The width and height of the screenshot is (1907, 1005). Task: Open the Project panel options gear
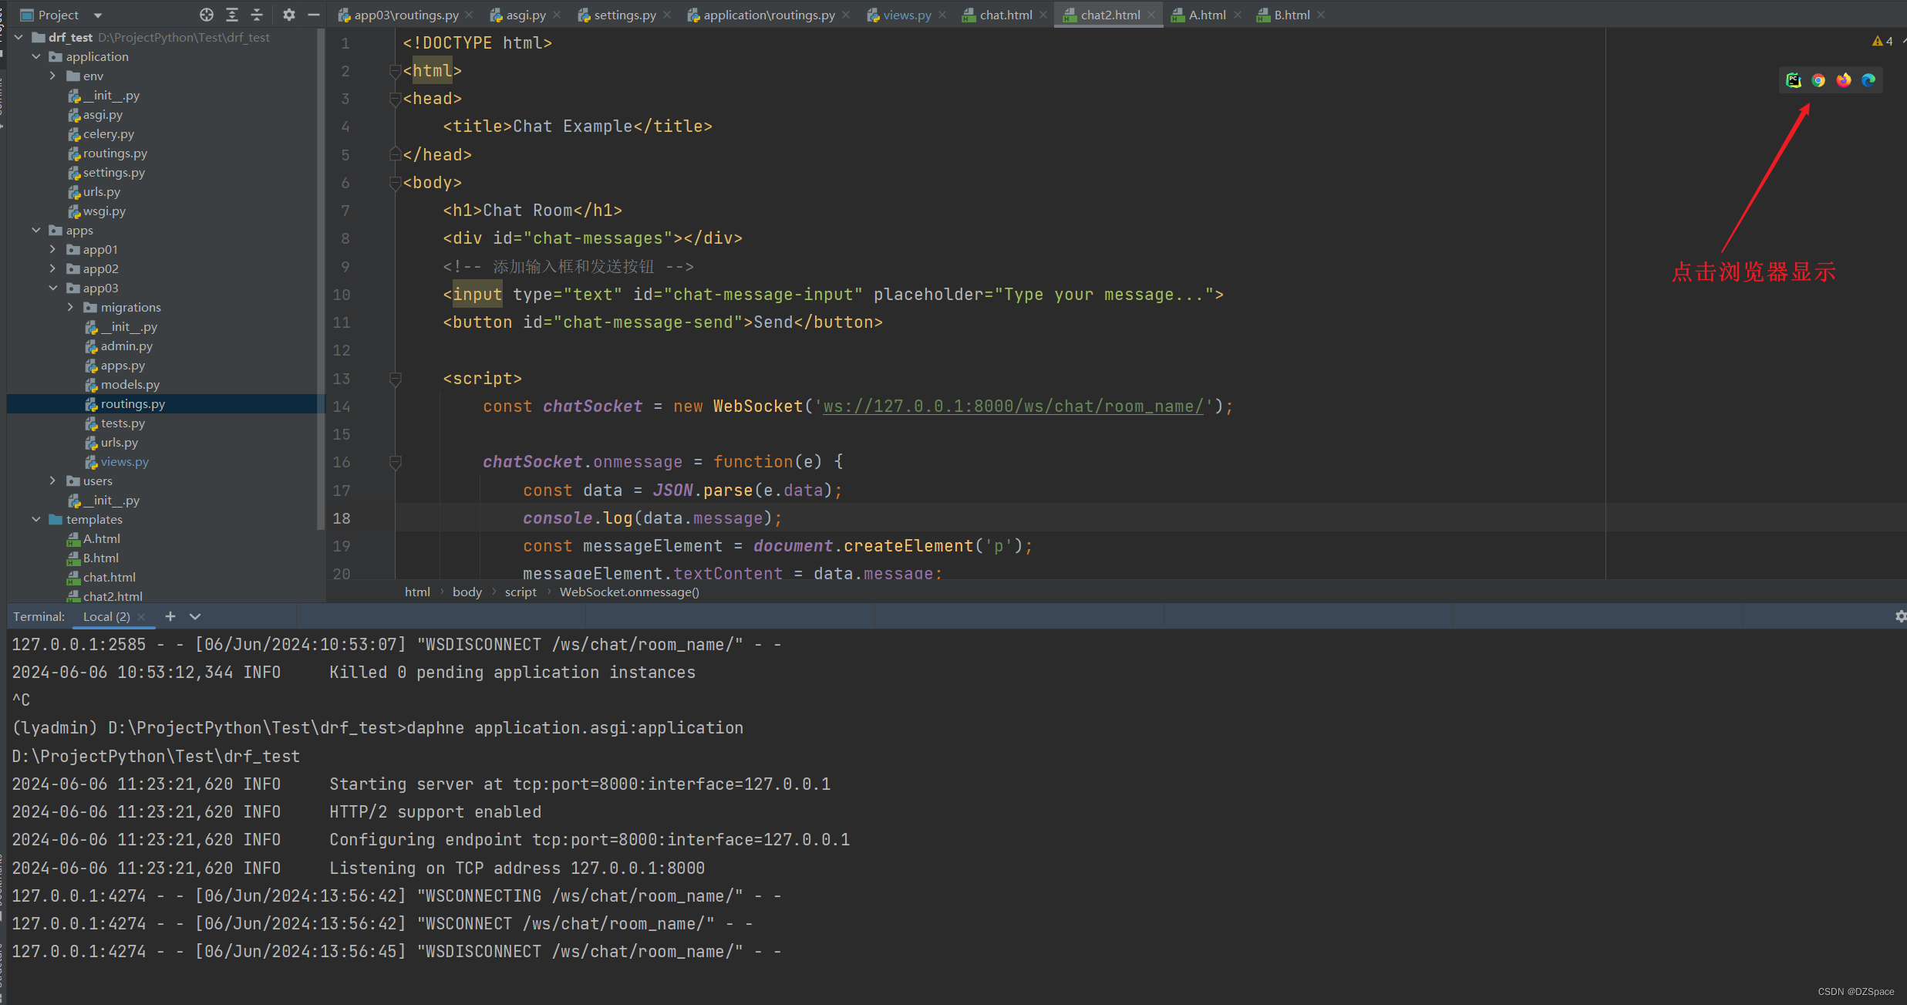tap(288, 14)
